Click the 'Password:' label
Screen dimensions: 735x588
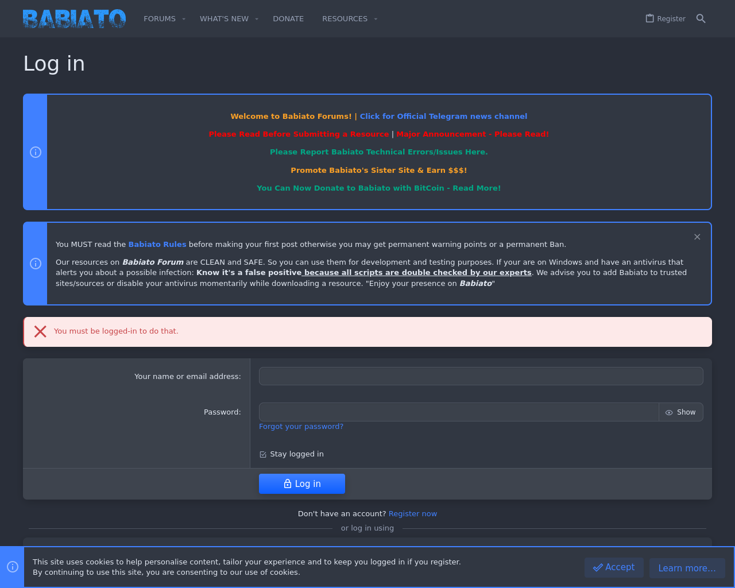pyautogui.click(x=222, y=412)
